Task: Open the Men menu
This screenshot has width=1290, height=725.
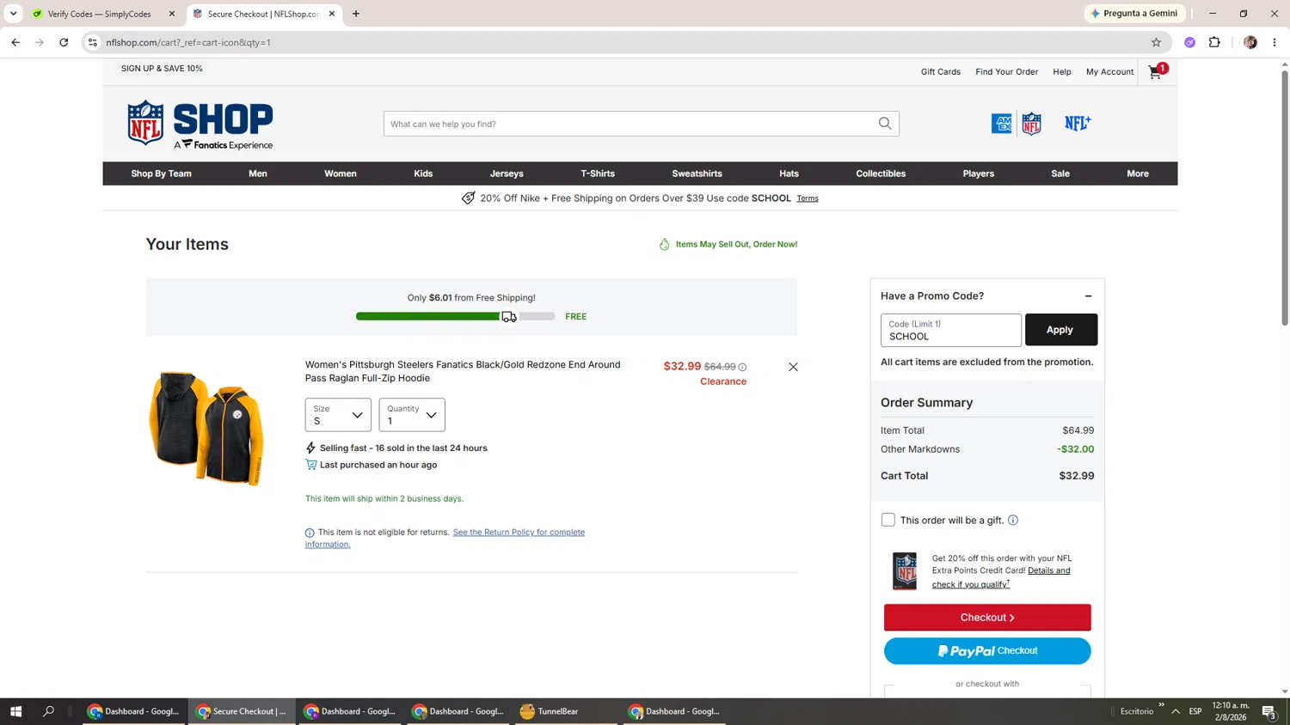Action: point(258,174)
